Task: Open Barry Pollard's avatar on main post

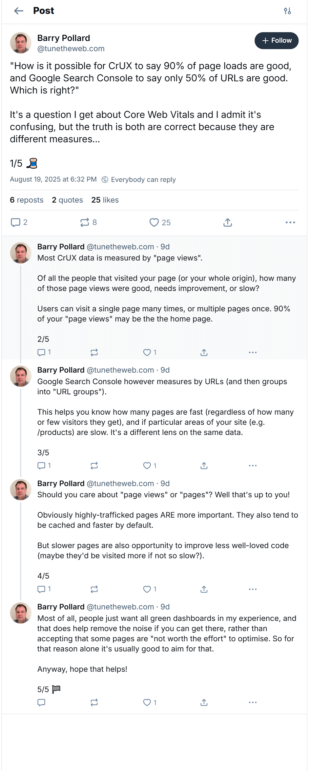Action: (21, 43)
